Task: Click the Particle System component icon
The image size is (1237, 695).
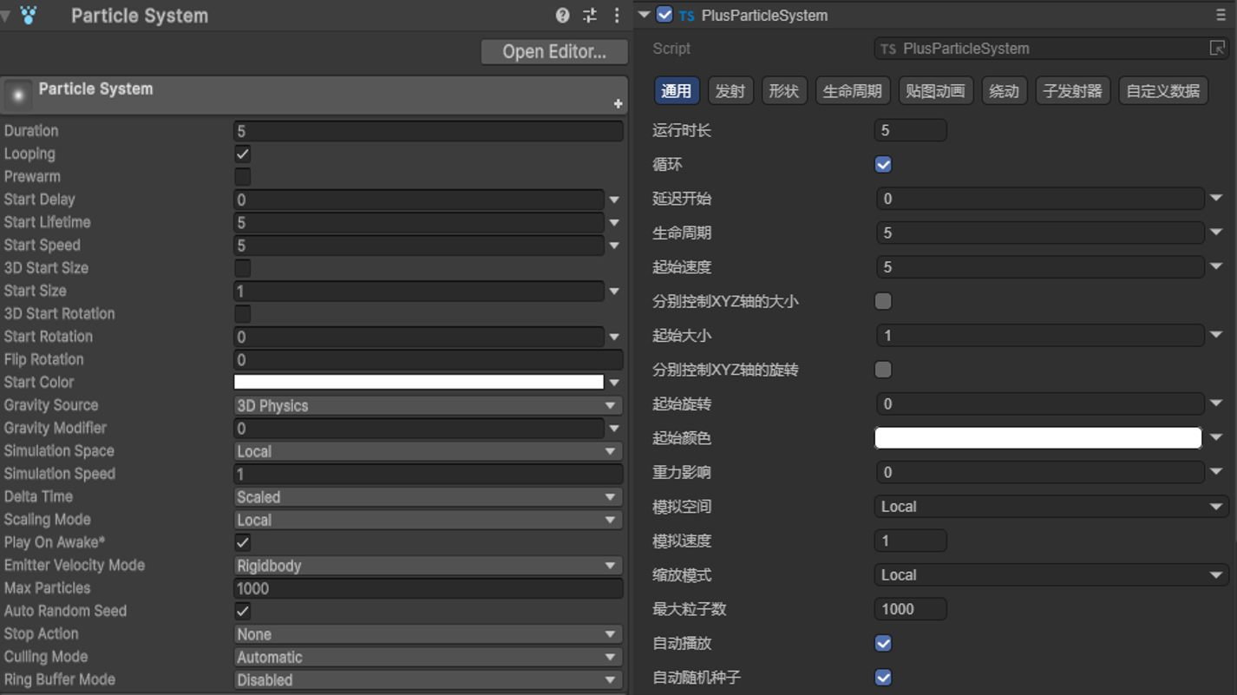Action: click(29, 16)
